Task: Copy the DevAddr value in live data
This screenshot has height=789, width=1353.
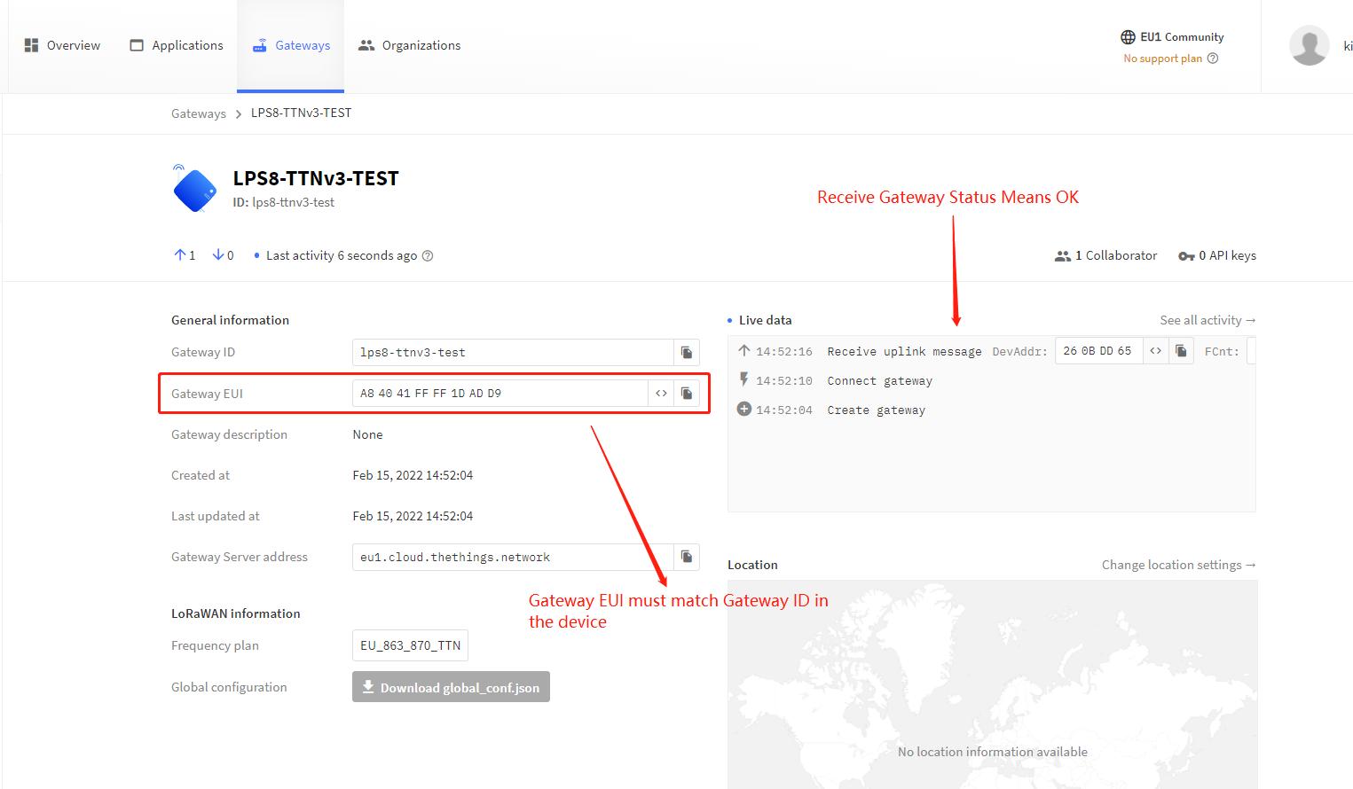Action: click(1181, 351)
